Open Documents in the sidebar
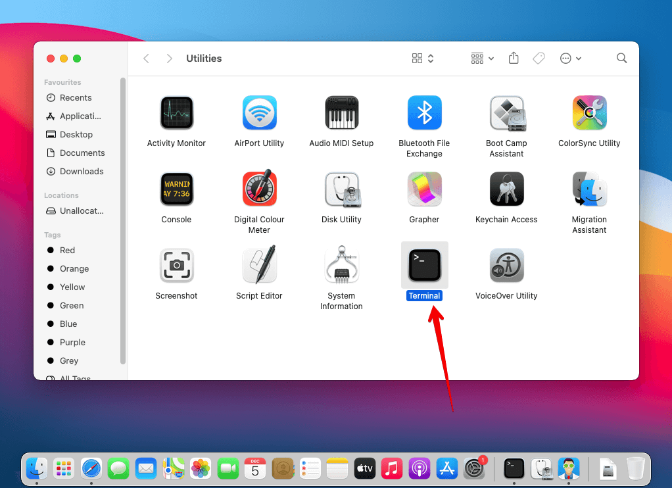This screenshot has width=672, height=488. pyautogui.click(x=75, y=153)
